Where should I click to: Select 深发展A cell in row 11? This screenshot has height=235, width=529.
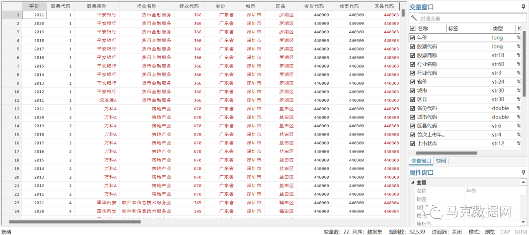click(x=97, y=100)
